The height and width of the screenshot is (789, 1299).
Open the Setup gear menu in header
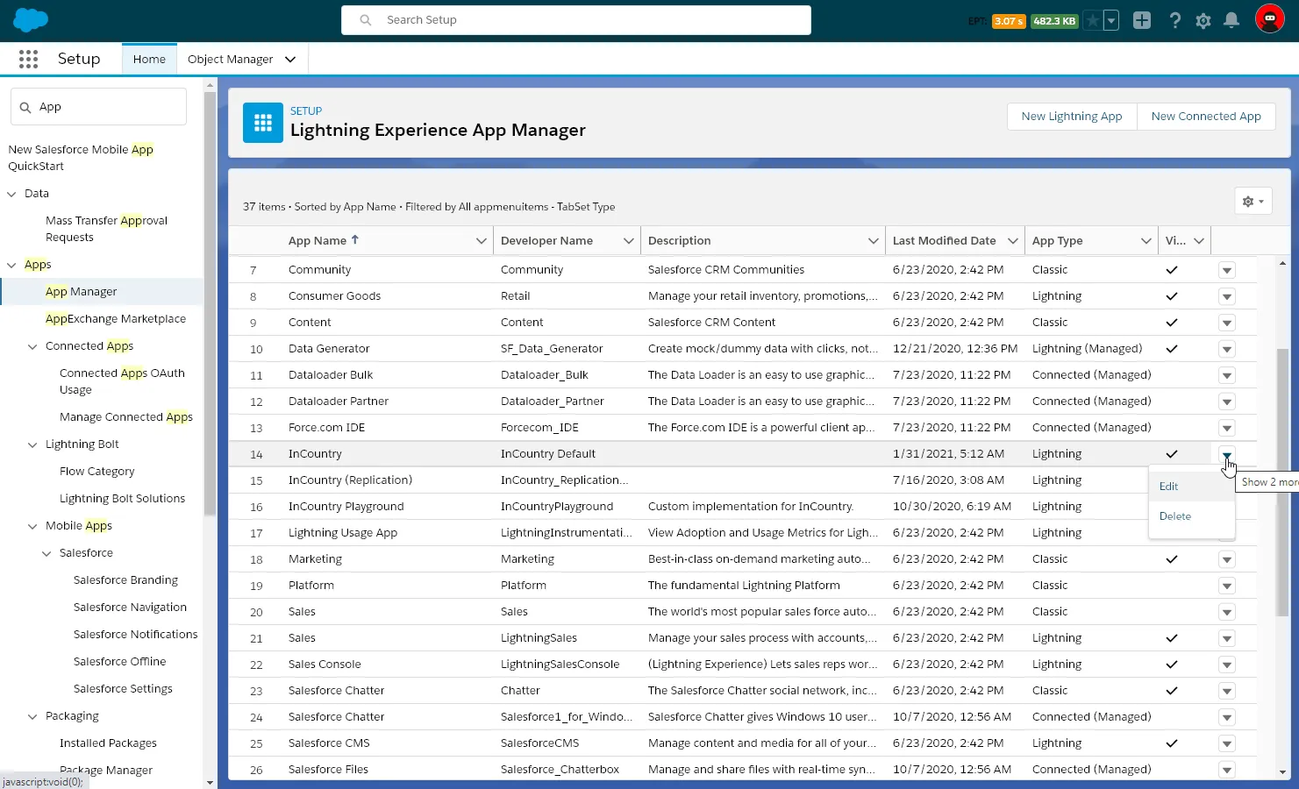1203,20
